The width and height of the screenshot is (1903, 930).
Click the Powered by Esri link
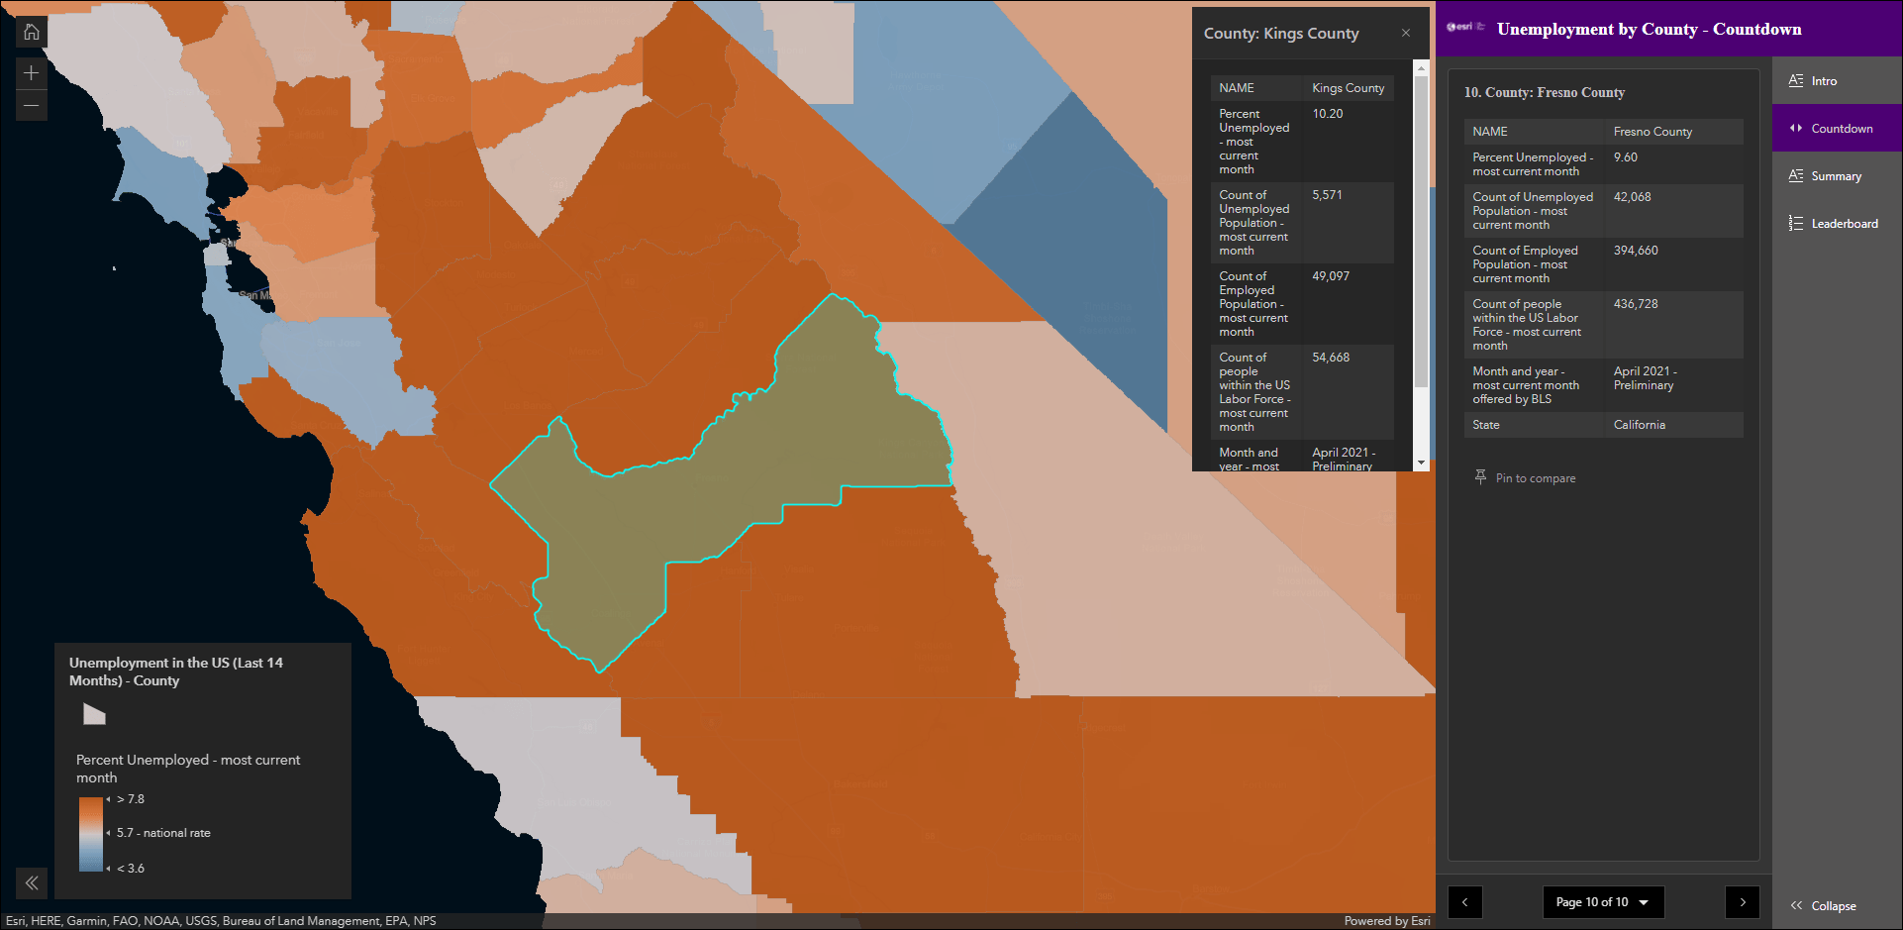[x=1387, y=921]
